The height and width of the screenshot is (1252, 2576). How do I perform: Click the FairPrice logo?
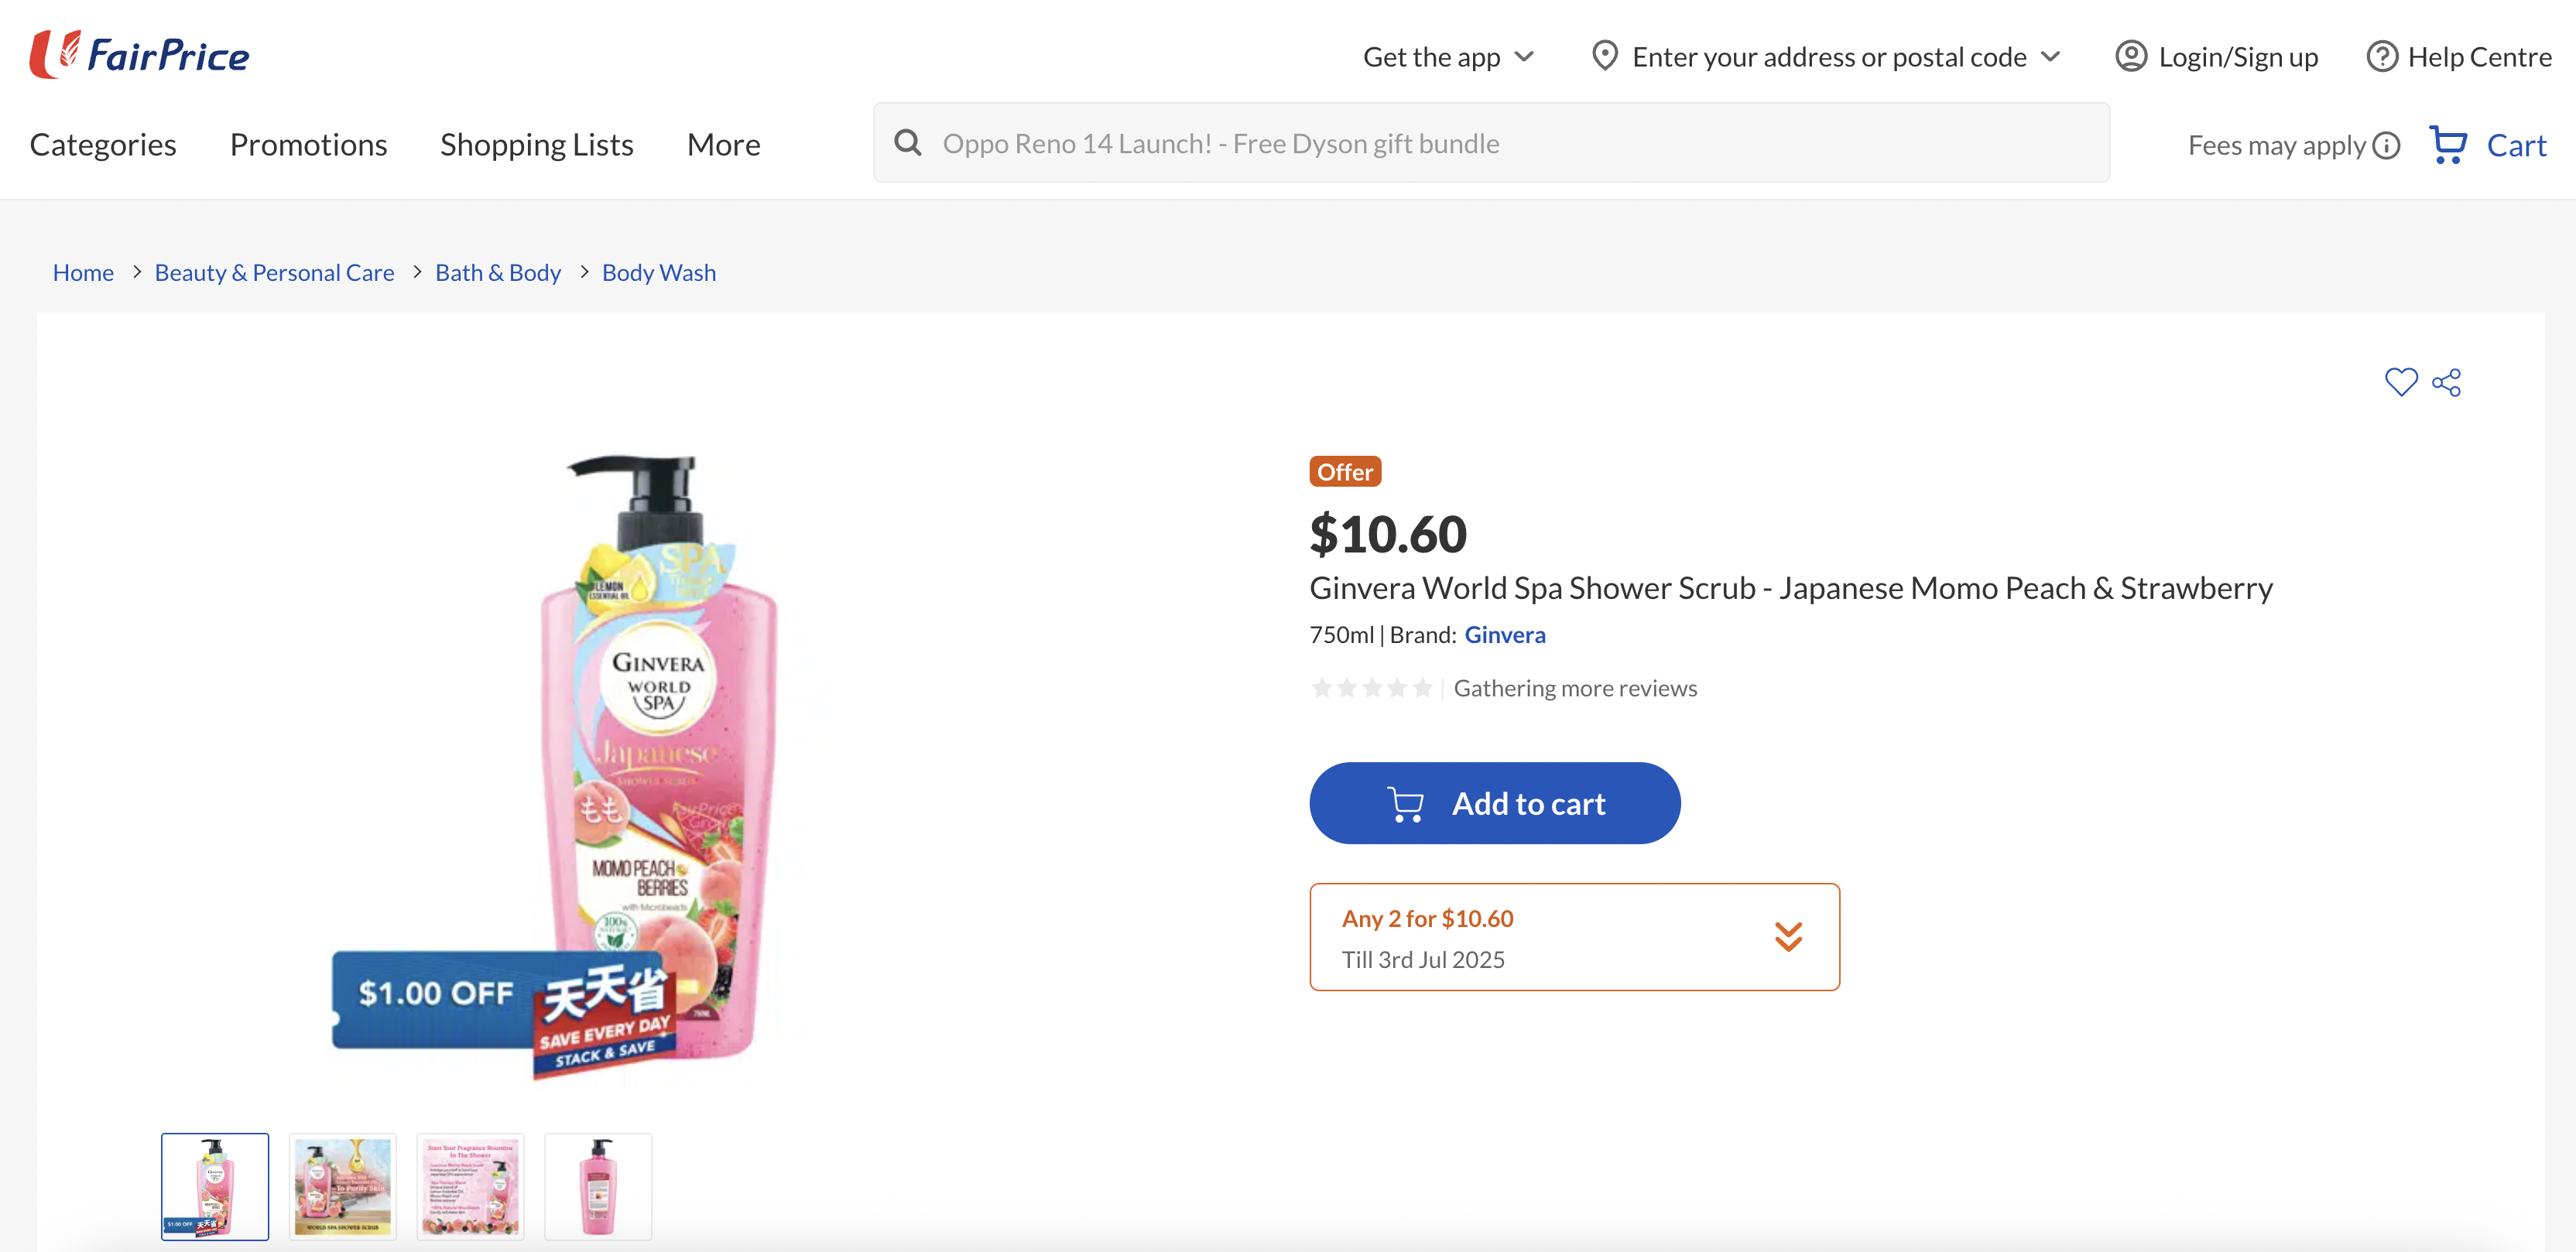pyautogui.click(x=139, y=55)
